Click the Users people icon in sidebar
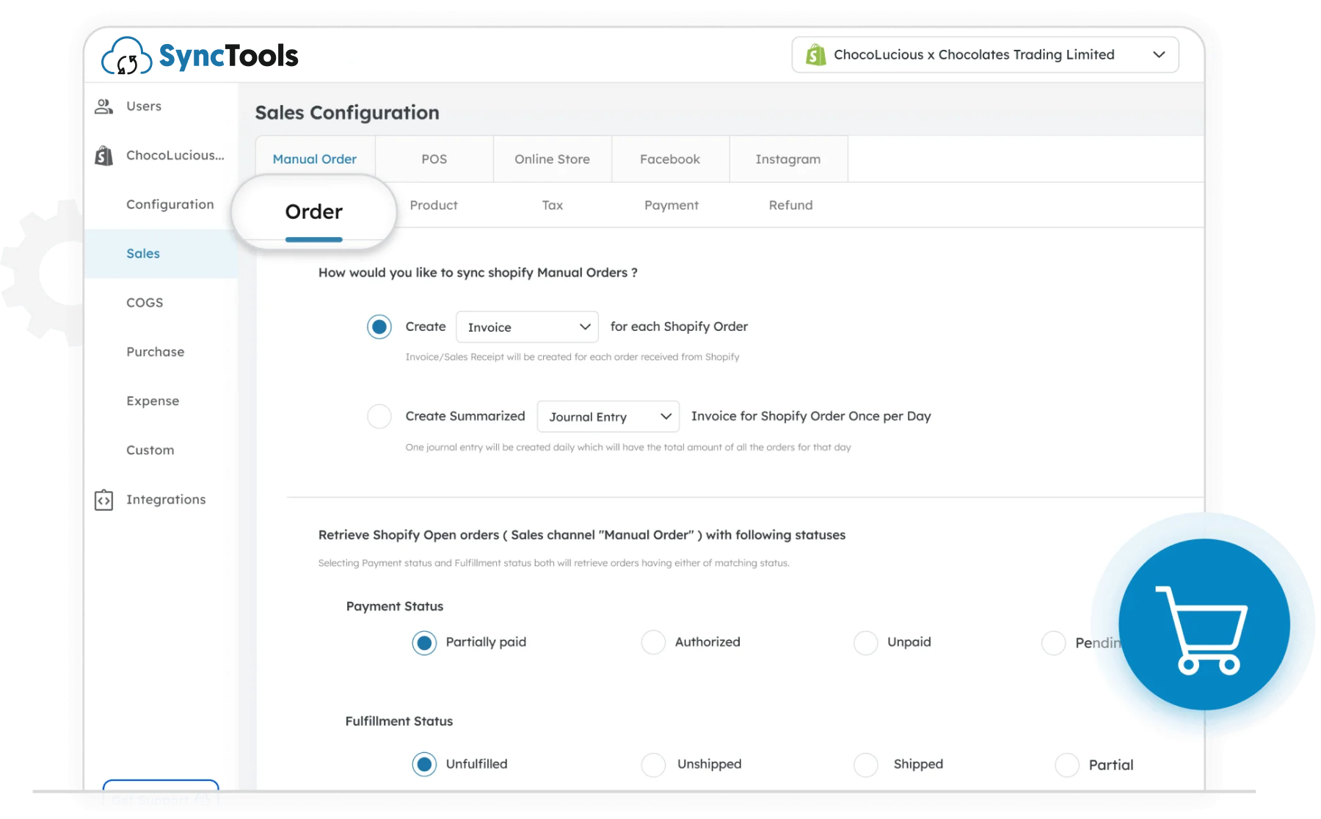Image resolution: width=1321 pixels, height=819 pixels. [104, 106]
